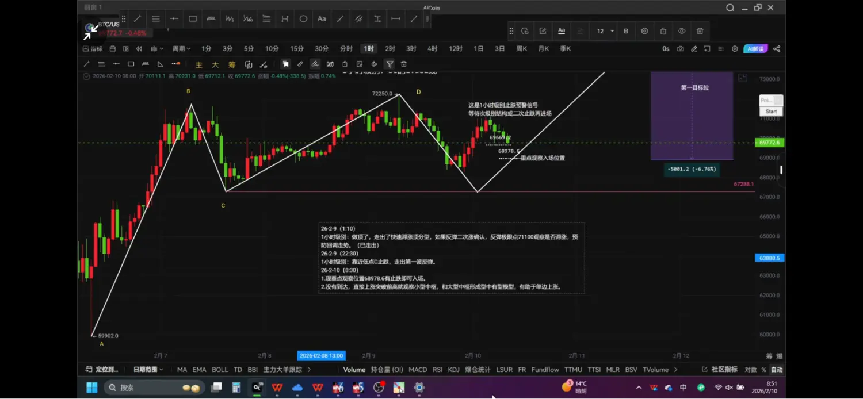The width and height of the screenshot is (863, 399).
Task: Take a chart snapshot with camera icon
Action: coord(681,49)
